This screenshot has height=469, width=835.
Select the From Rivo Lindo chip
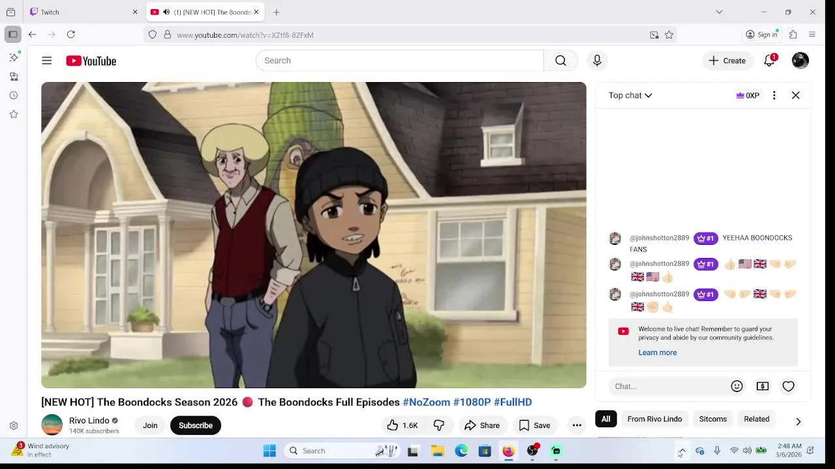pos(654,419)
